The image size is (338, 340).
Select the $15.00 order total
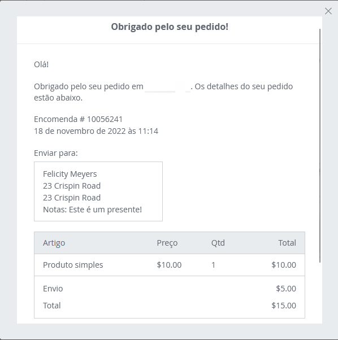[284, 306]
